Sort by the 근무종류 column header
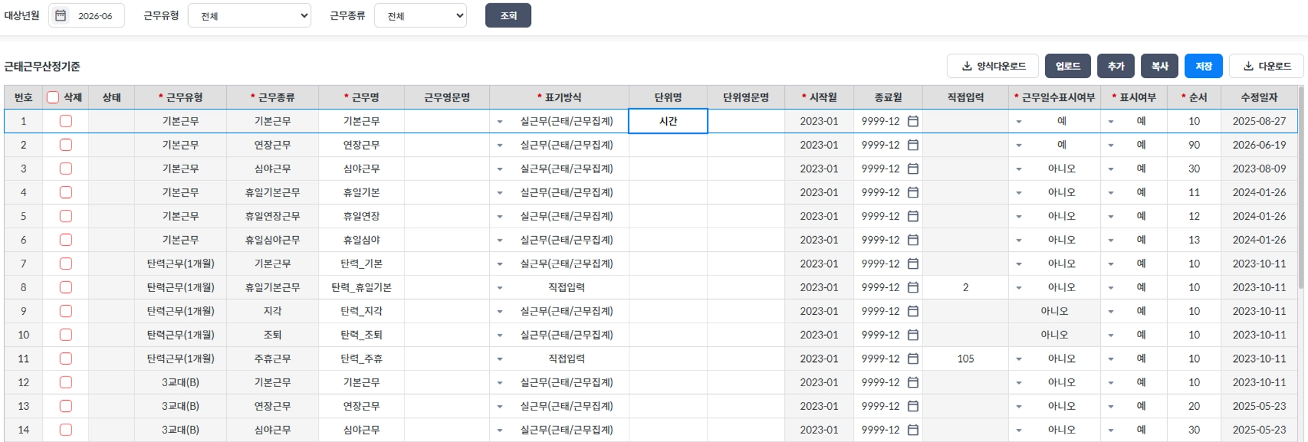1308x442 pixels. point(272,97)
